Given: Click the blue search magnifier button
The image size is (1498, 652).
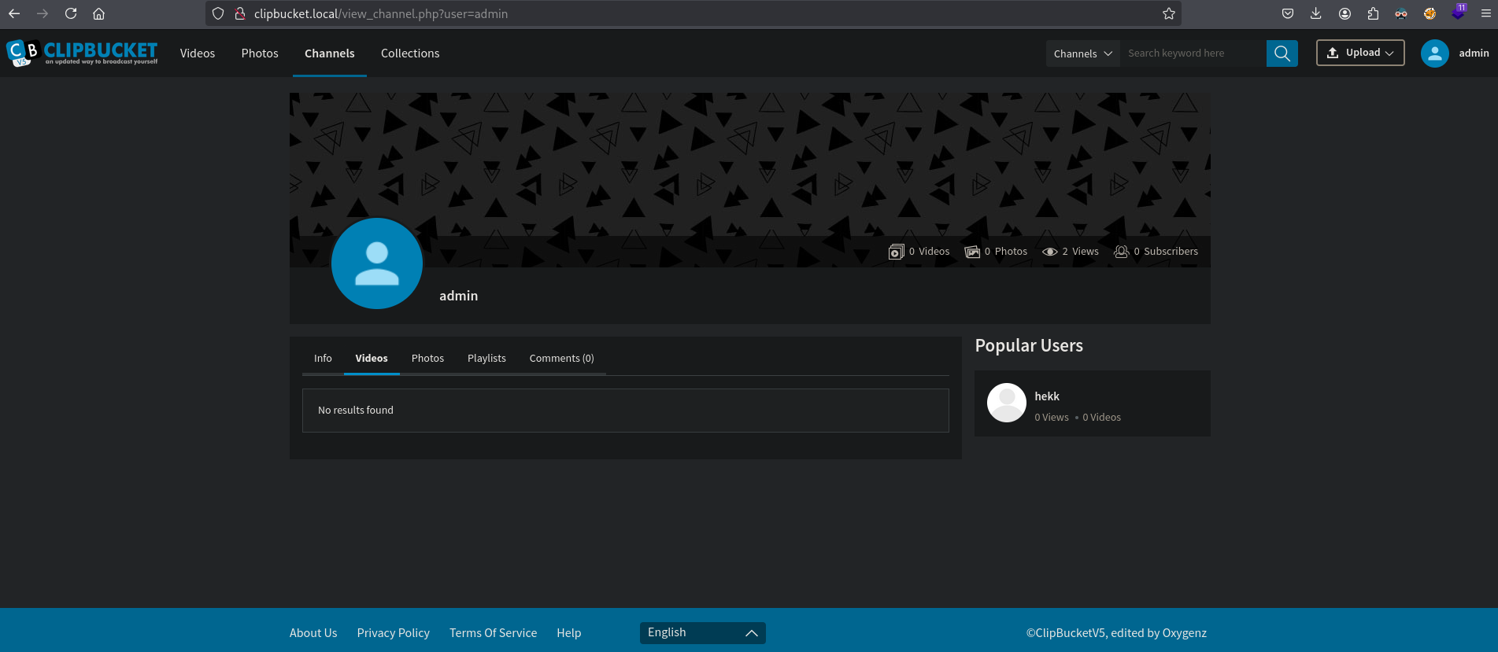Looking at the screenshot, I should click(x=1282, y=53).
